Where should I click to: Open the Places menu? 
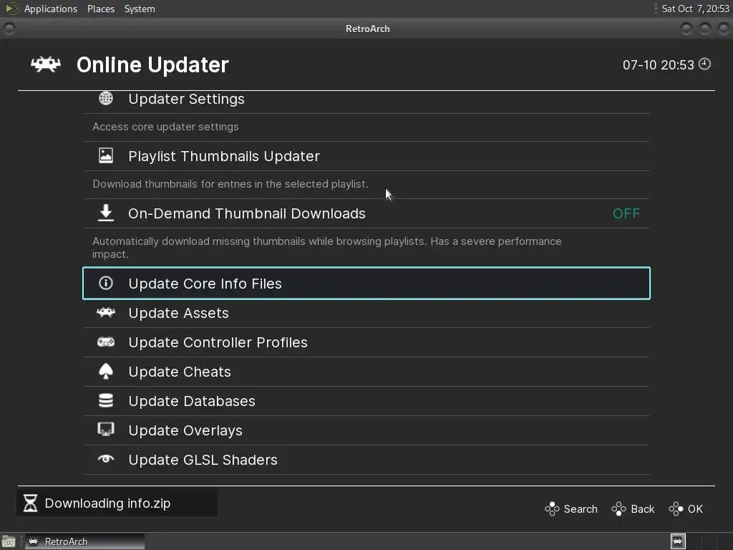pyautogui.click(x=100, y=9)
